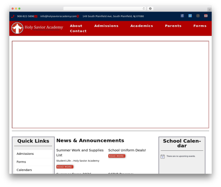Click the News & Announcements heading
221x187 pixels.
90,141
